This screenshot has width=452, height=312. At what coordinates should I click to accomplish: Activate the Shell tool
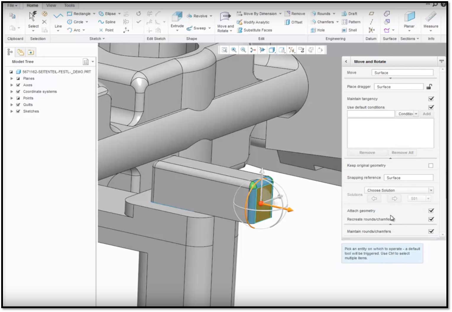(349, 30)
